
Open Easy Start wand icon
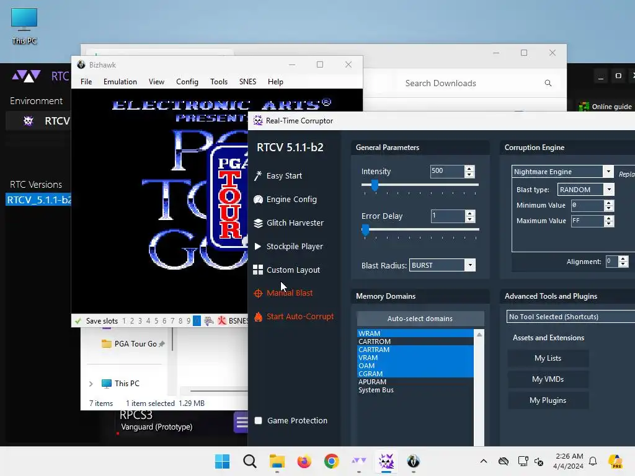click(x=257, y=175)
